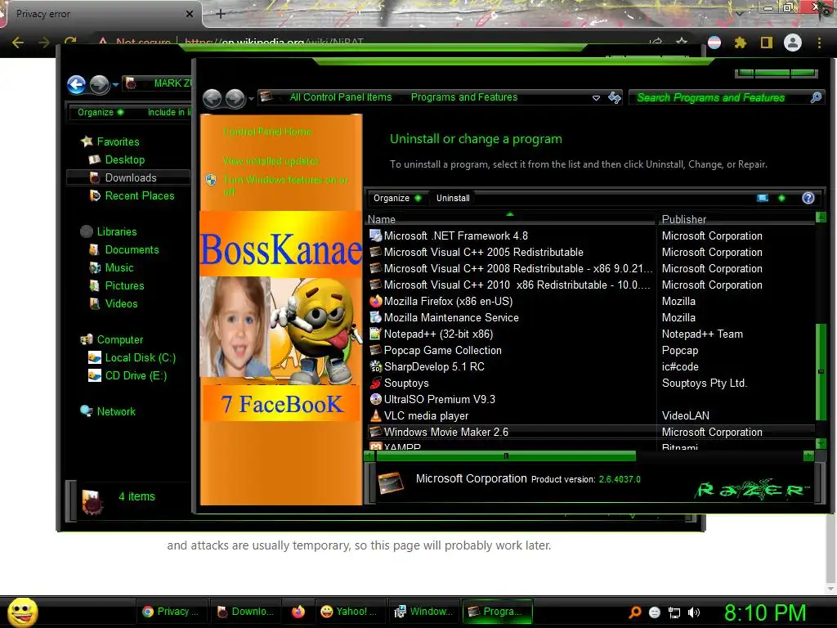Viewport: 837px width, 628px height.
Task: Select Network in sidebar
Action: pos(116,412)
